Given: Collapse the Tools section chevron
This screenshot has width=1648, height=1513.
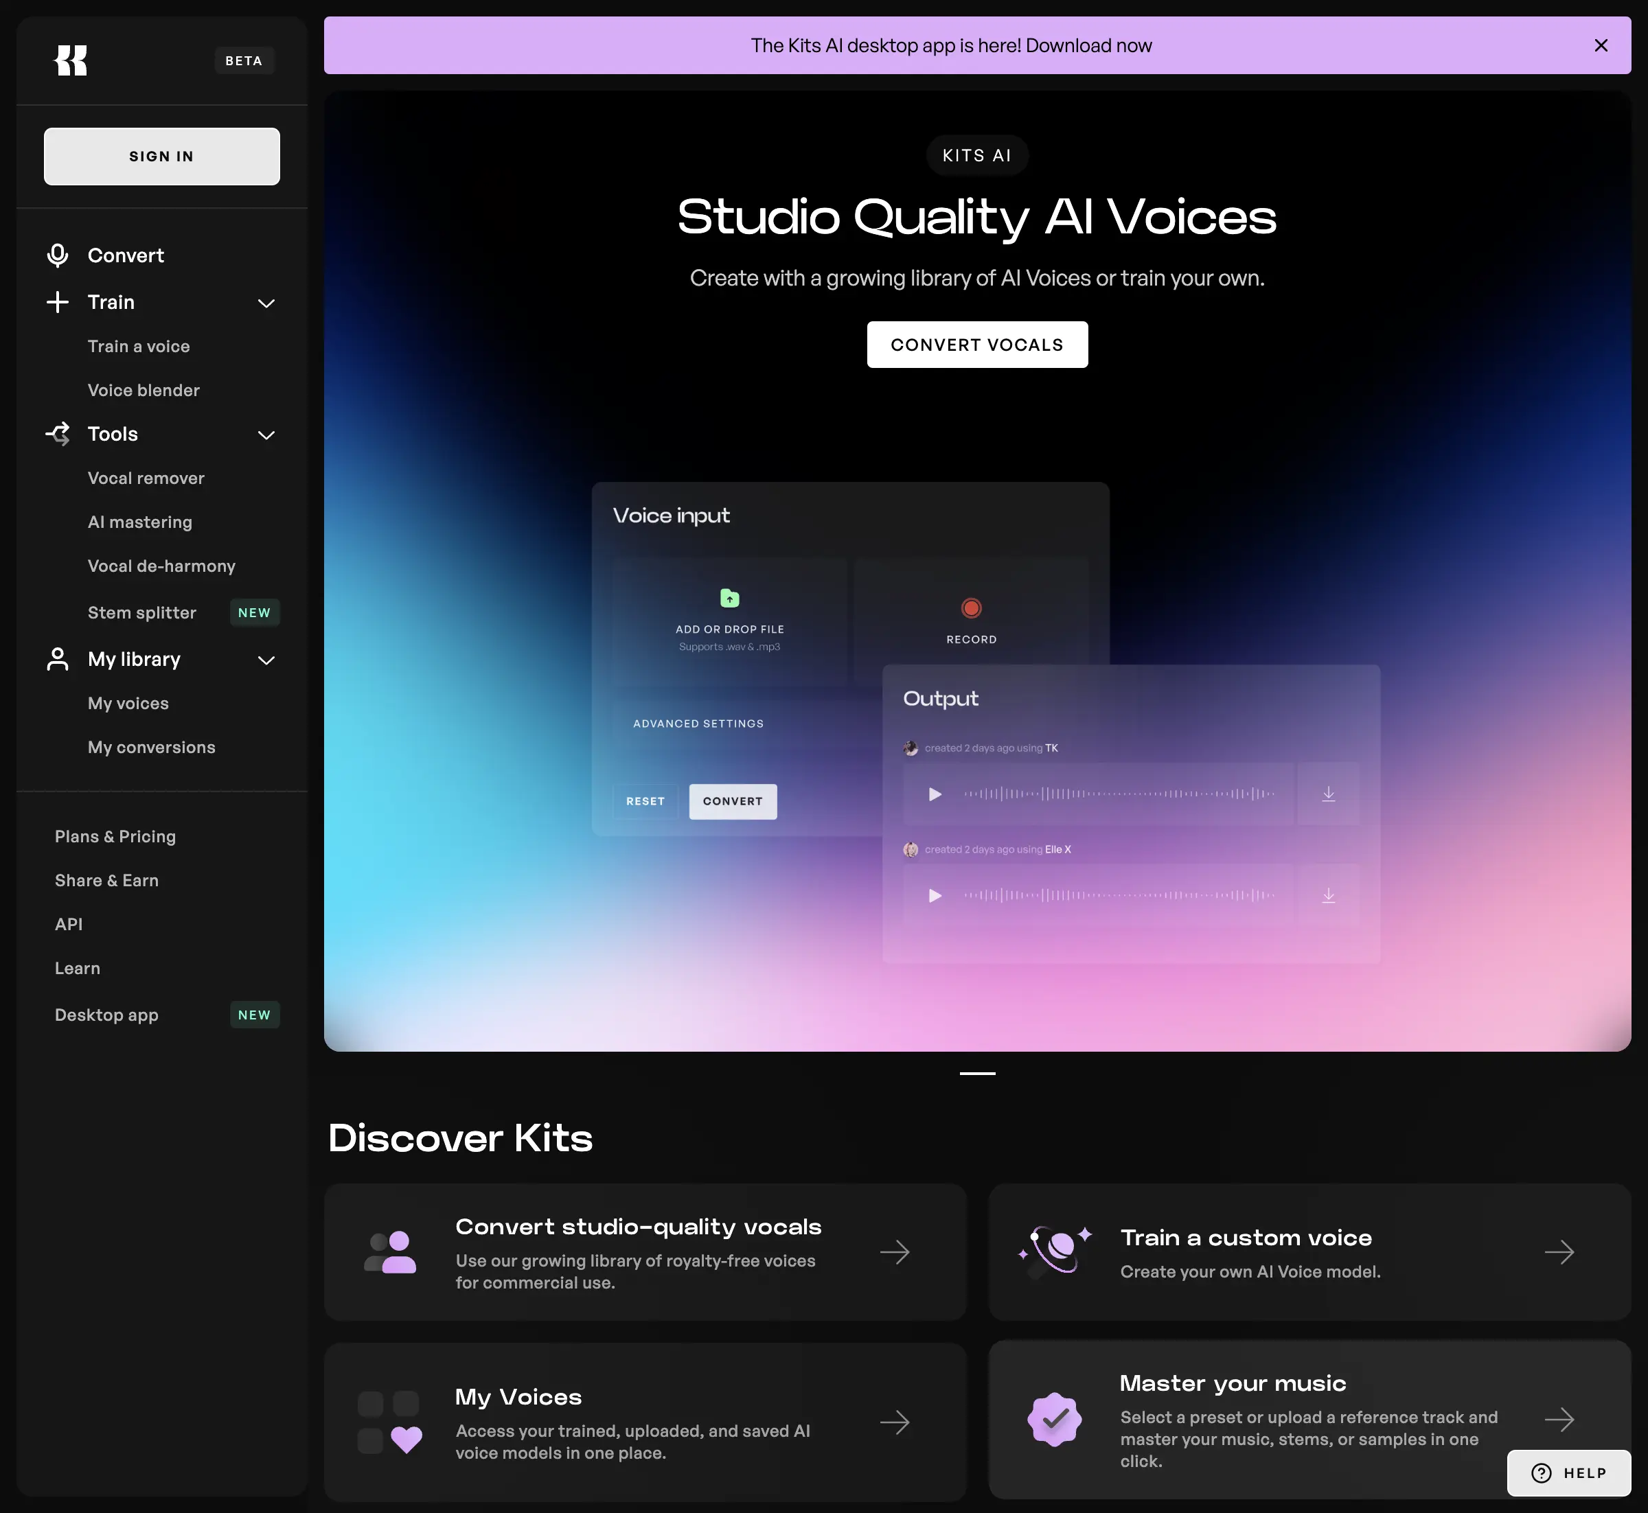Looking at the screenshot, I should pyautogui.click(x=266, y=435).
